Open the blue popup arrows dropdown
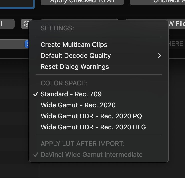 (27, 44)
